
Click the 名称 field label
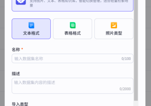[x=16, y=49]
